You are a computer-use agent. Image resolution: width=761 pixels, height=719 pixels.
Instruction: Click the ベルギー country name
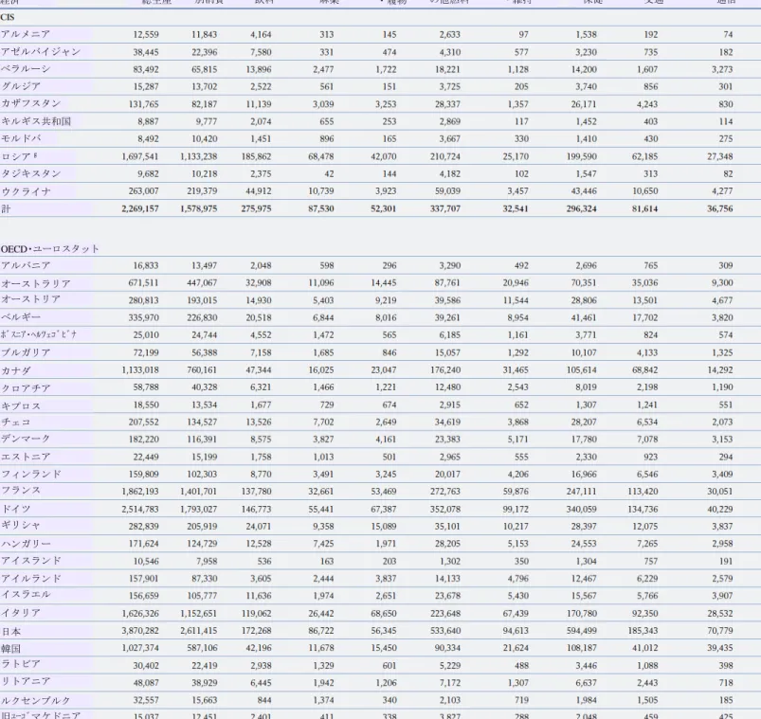[21, 317]
